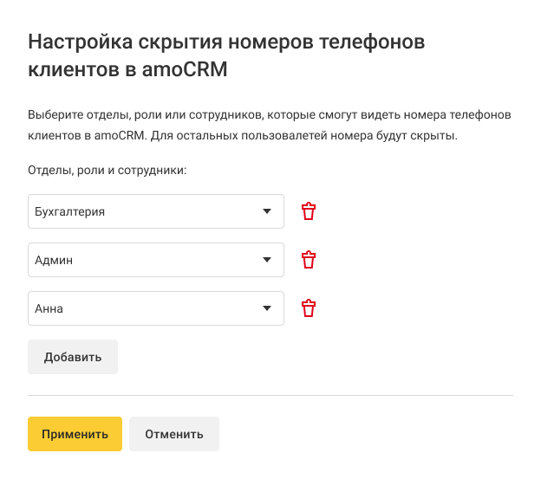Viewport: 541px width, 479px height.
Task: Delete the Бухгалтерия row with trash icon
Action: (x=309, y=211)
